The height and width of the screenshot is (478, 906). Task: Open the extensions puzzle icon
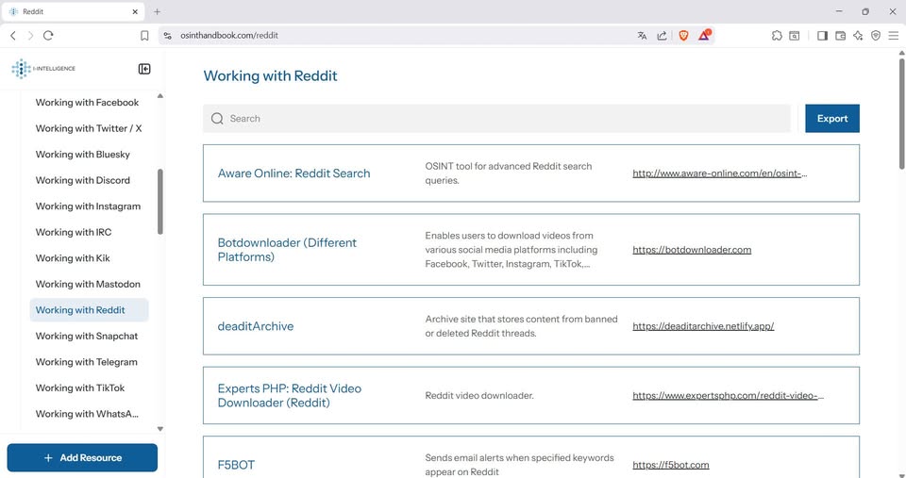777,35
